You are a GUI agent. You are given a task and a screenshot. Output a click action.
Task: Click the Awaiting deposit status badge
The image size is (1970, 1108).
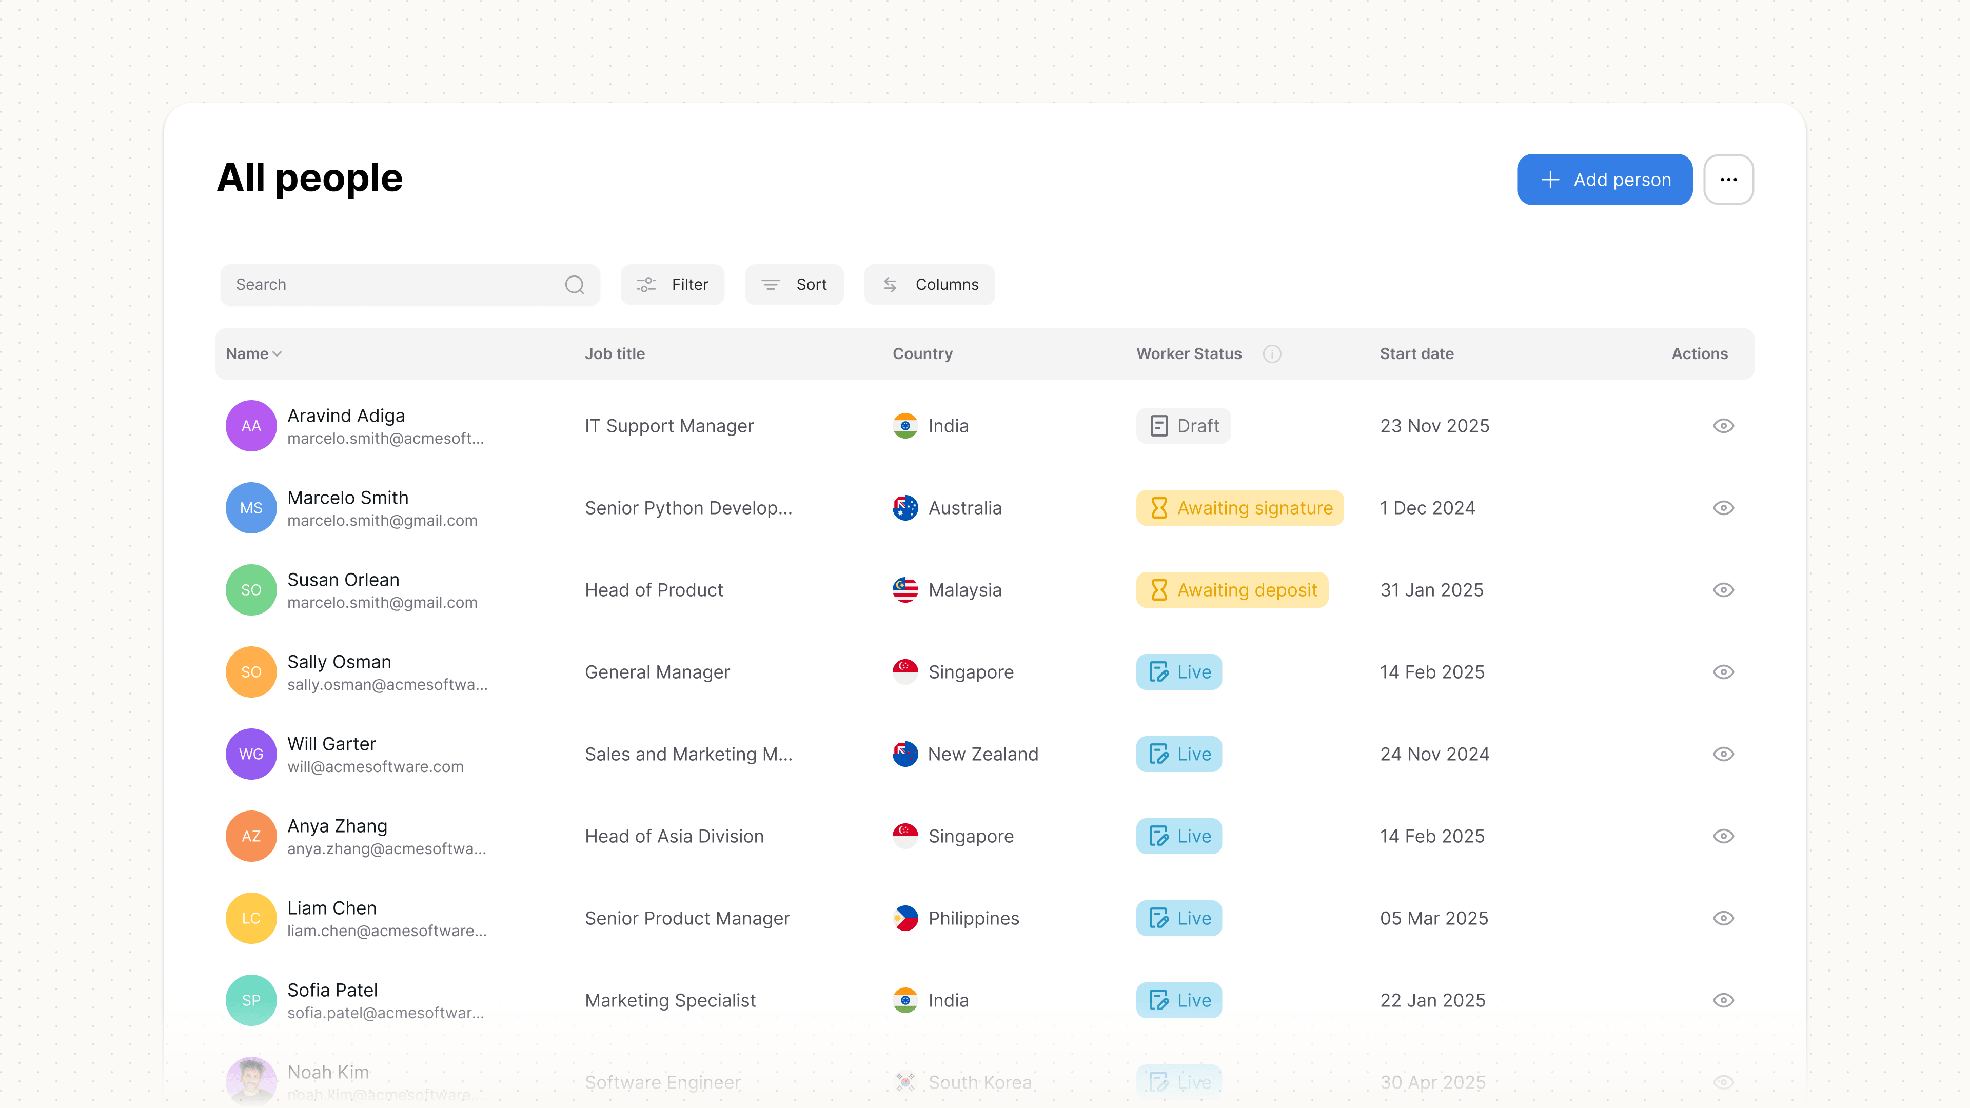pos(1232,590)
